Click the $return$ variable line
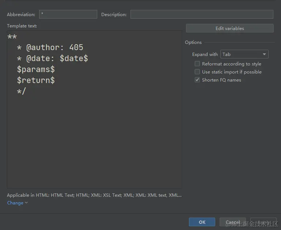The width and height of the screenshot is (281, 230). pyautogui.click(x=36, y=80)
